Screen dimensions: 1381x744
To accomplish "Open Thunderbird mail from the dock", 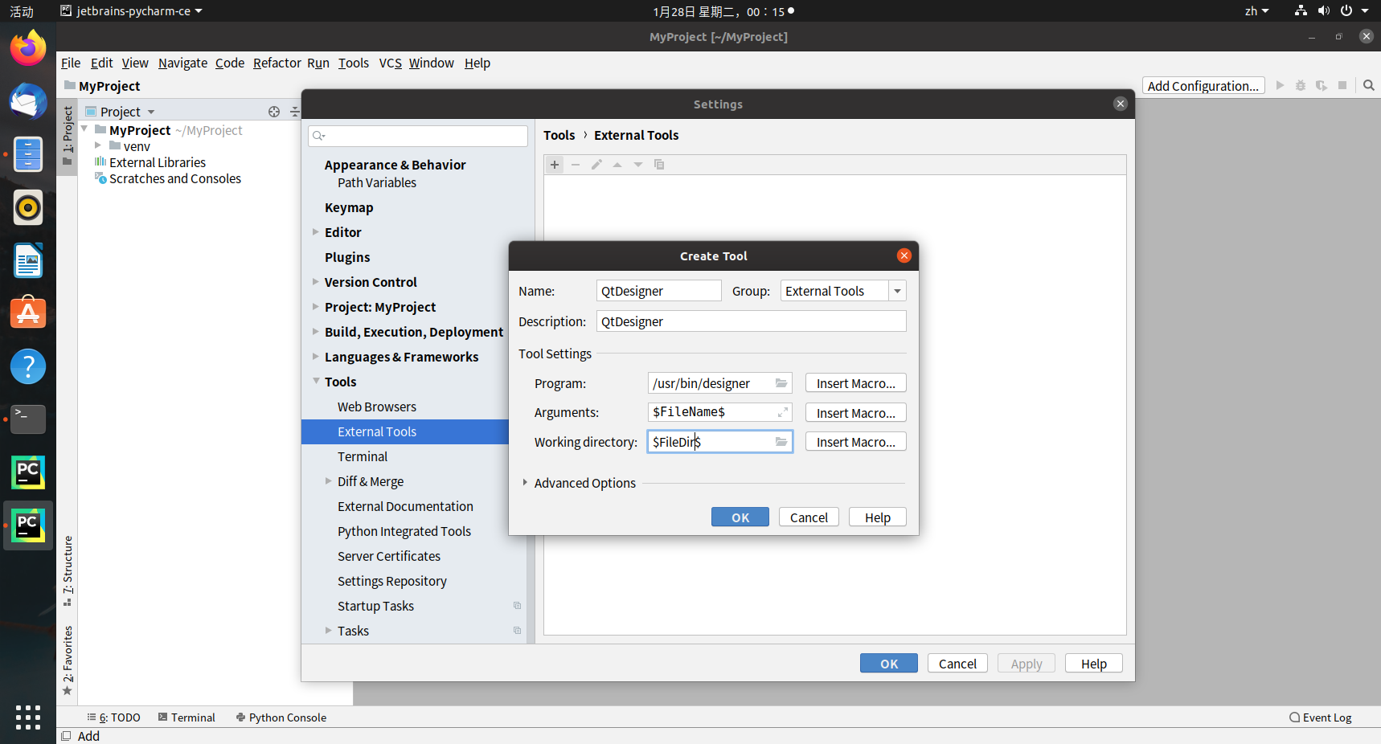I will tap(28, 101).
